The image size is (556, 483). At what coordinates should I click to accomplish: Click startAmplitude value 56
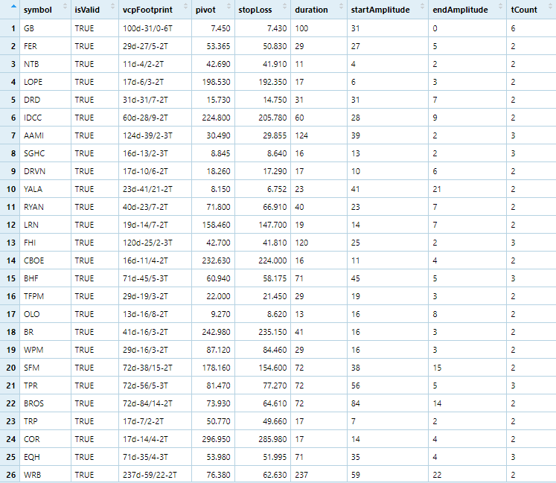click(x=388, y=386)
